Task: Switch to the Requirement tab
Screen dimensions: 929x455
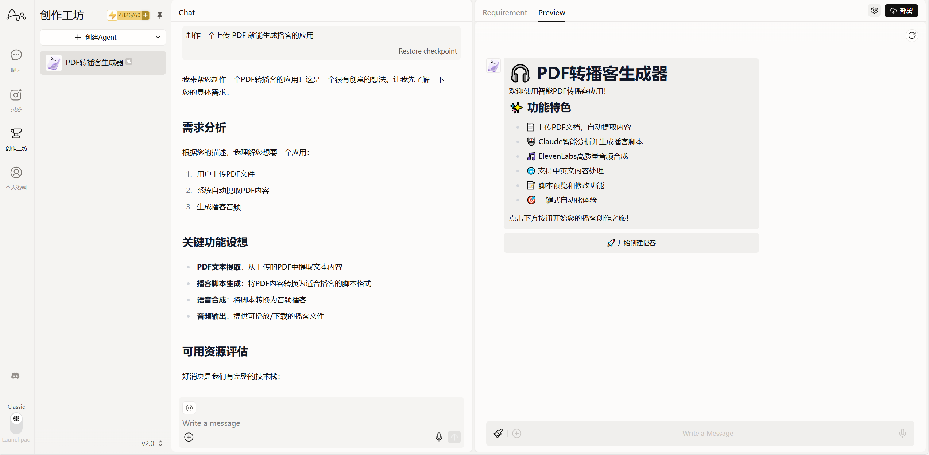Action: 505,13
